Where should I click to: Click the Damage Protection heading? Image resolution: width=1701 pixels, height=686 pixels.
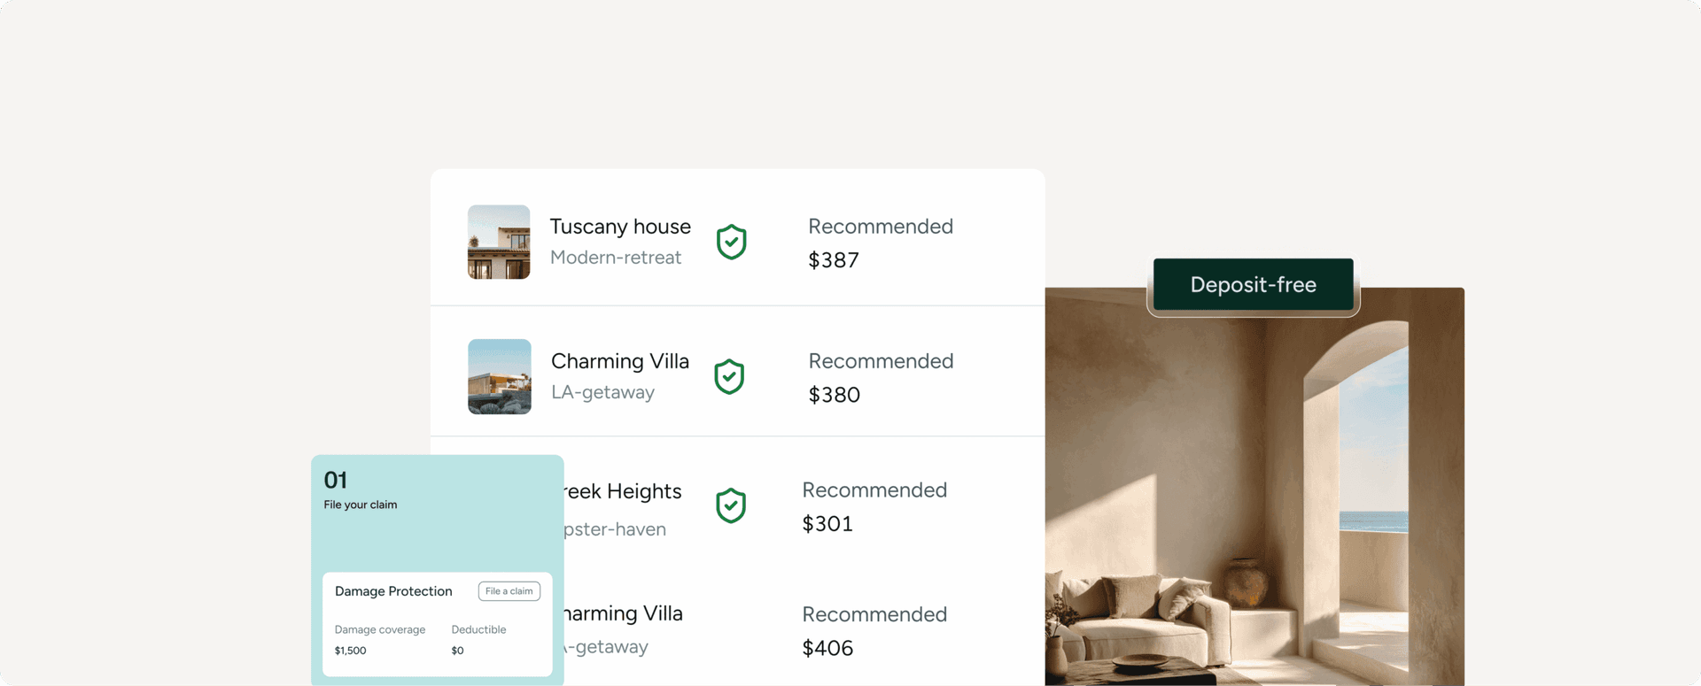(393, 591)
